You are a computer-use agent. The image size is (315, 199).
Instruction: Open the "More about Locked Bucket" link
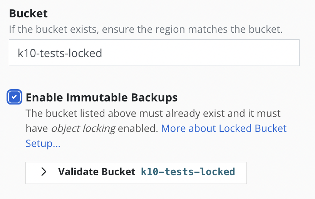pyautogui.click(x=224, y=128)
